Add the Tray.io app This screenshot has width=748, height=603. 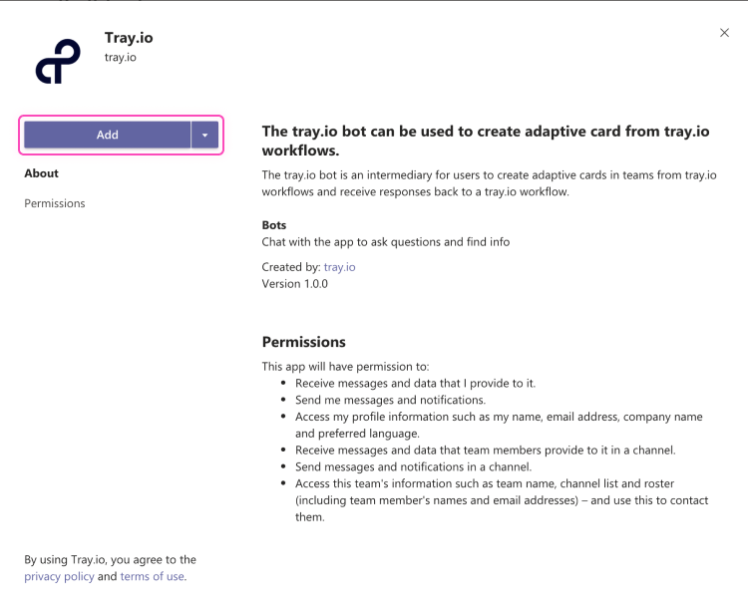[107, 135]
